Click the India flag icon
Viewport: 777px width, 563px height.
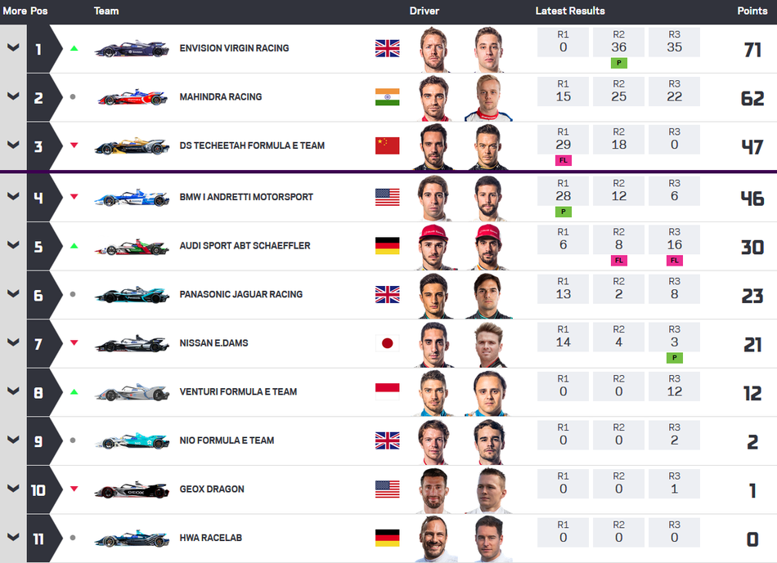[388, 97]
